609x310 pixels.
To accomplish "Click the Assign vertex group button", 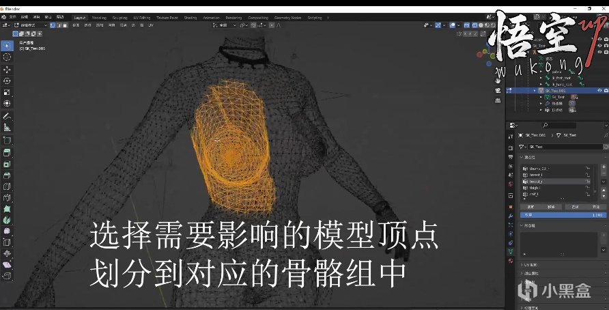I will [x=530, y=207].
